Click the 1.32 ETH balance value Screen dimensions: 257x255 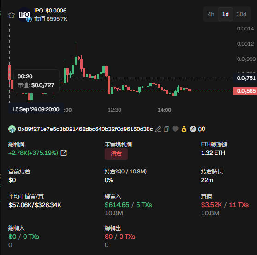pyautogui.click(x=213, y=153)
